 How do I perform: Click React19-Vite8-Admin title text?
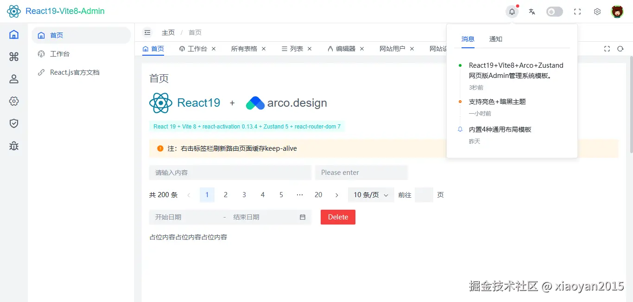pyautogui.click(x=65, y=11)
